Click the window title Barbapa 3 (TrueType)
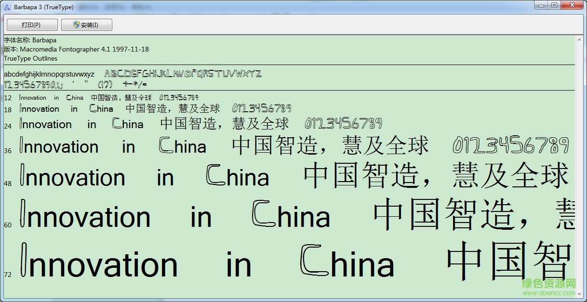Image resolution: width=587 pixels, height=302 pixels. (x=43, y=7)
